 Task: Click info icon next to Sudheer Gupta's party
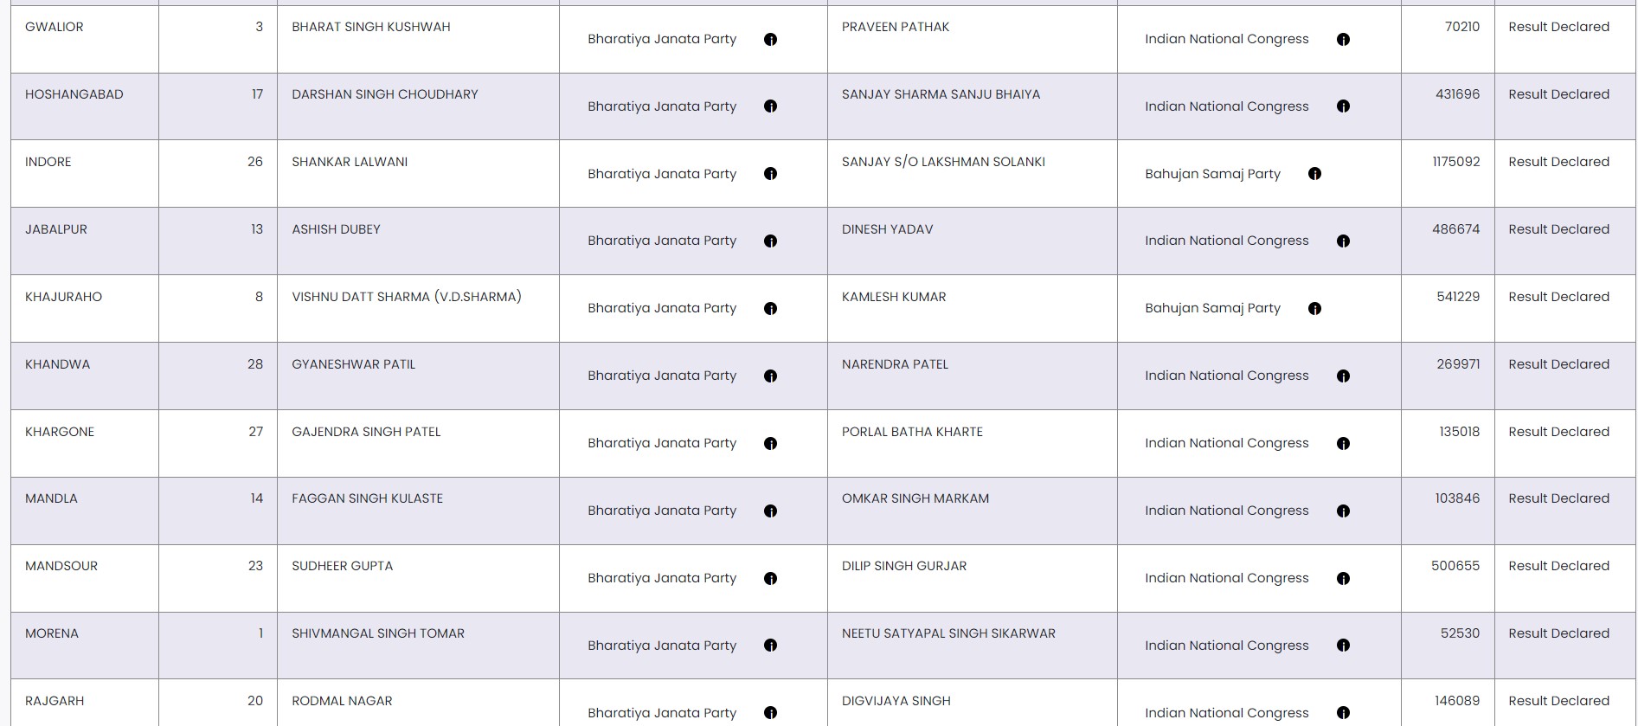coord(770,579)
